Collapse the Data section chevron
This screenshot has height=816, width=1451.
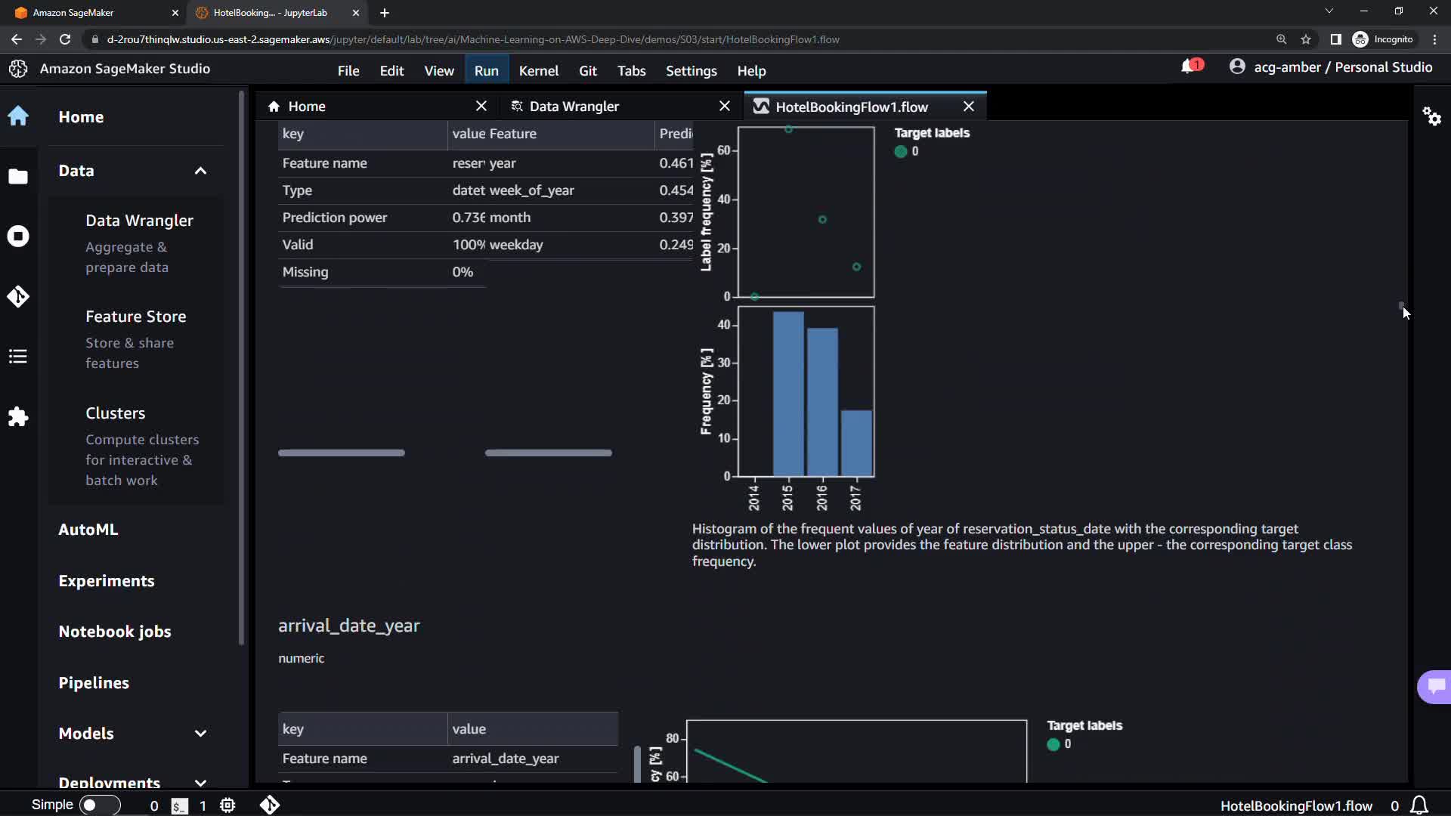pos(200,171)
